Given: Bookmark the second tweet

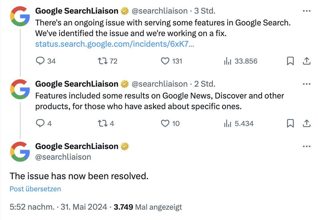Looking at the screenshot, I should (x=290, y=124).
